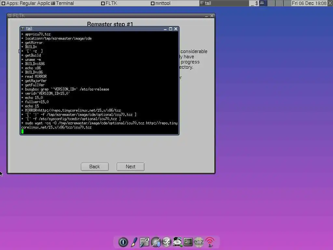This screenshot has height=250, width=333.
Task: Click the clock showing Fri 06 Dec 19:08
Action: pos(309,3)
